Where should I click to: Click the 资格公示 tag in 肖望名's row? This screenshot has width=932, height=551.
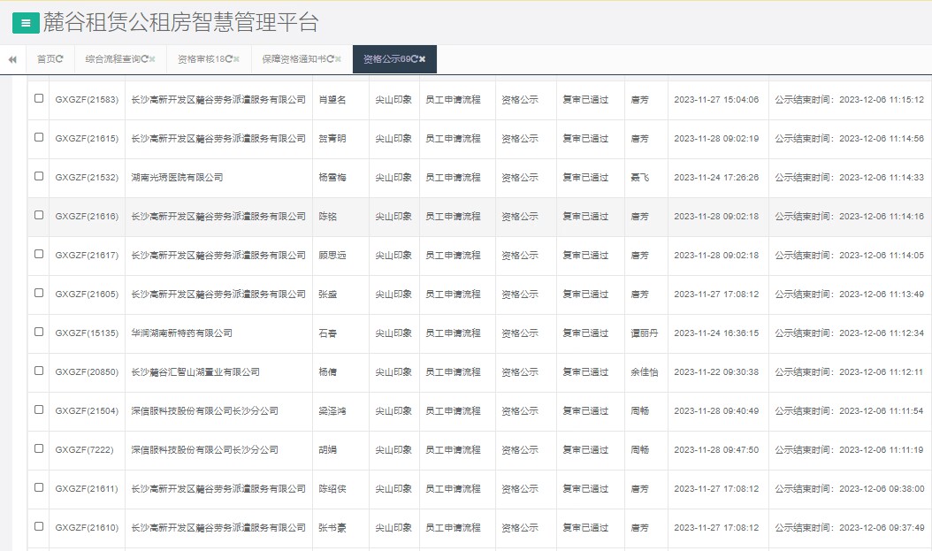tap(521, 100)
